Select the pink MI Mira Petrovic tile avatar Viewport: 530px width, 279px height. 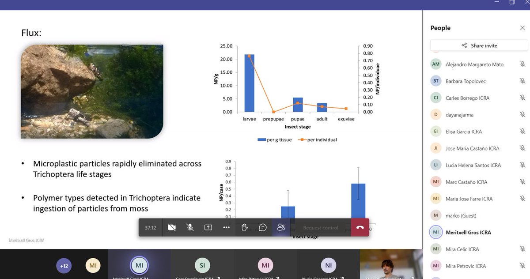(x=265, y=265)
